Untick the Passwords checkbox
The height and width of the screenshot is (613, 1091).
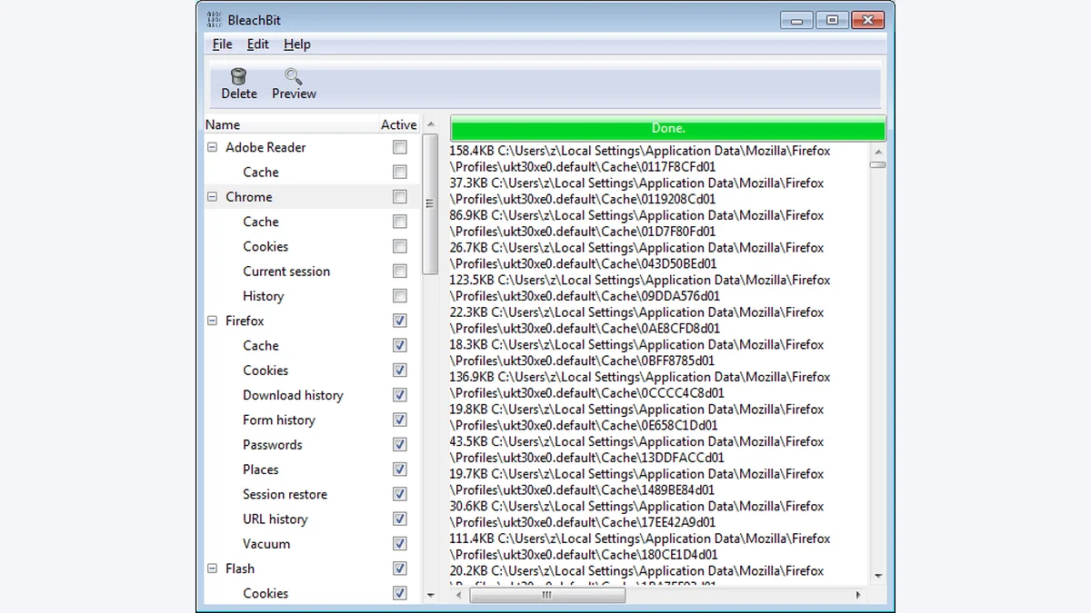pyautogui.click(x=400, y=444)
